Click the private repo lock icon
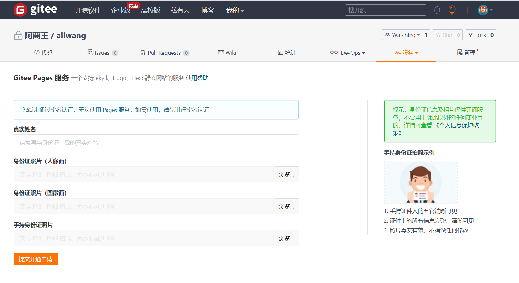 [x=18, y=35]
